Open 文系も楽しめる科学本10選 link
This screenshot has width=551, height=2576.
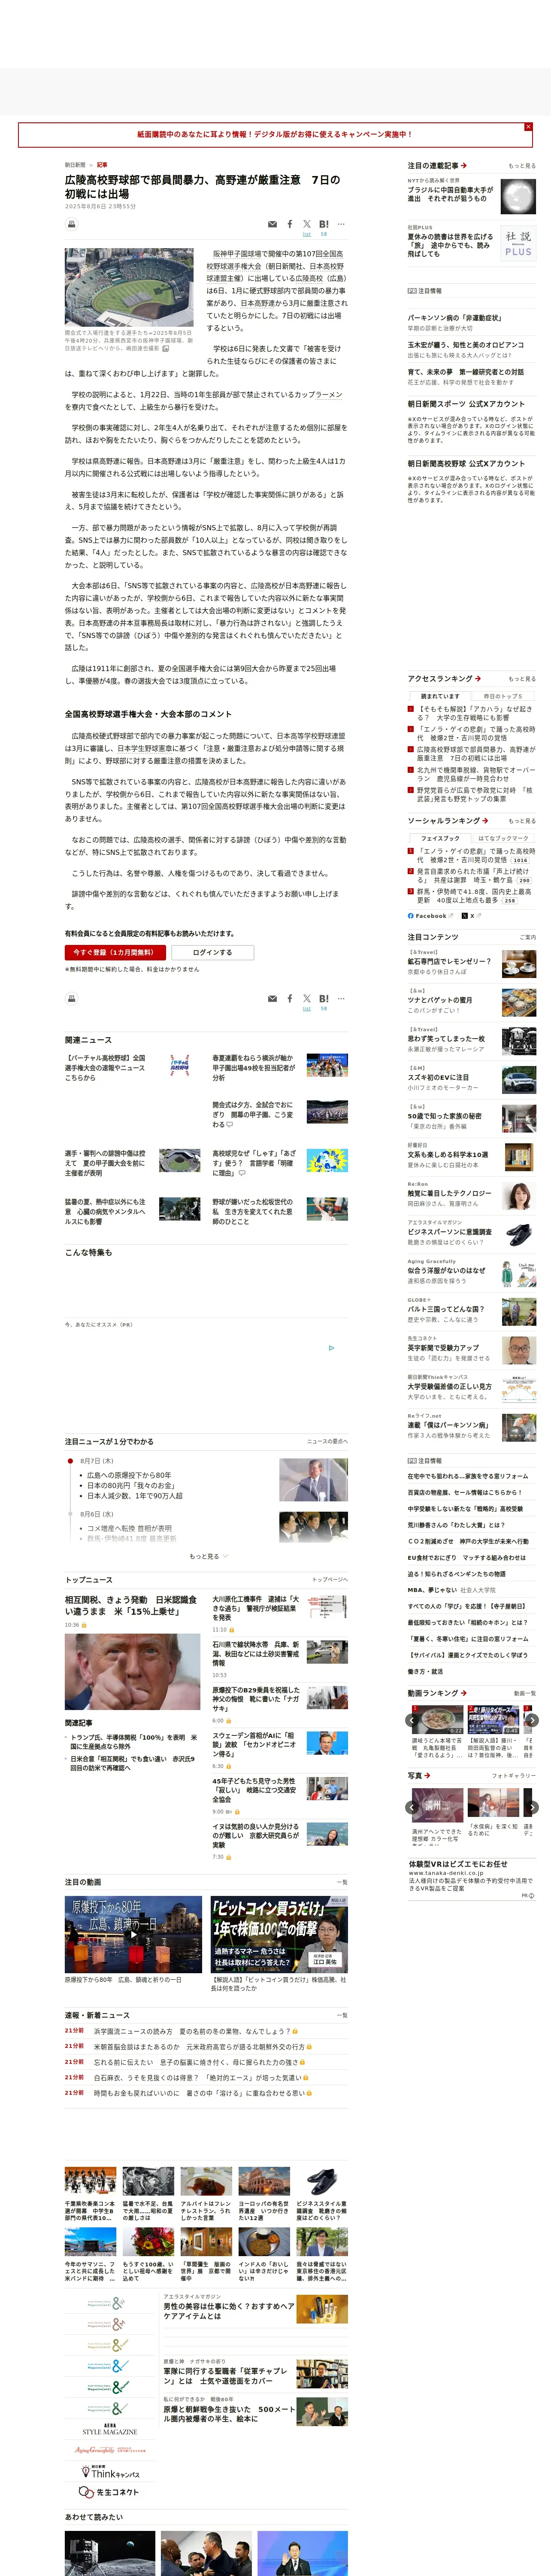click(448, 1154)
